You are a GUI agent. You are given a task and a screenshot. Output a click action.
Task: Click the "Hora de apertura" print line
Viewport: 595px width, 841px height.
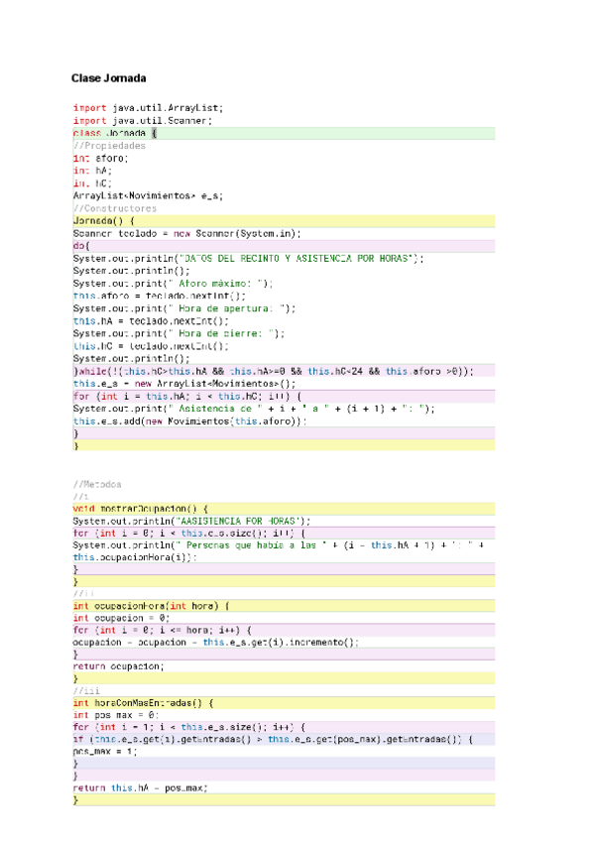184,308
